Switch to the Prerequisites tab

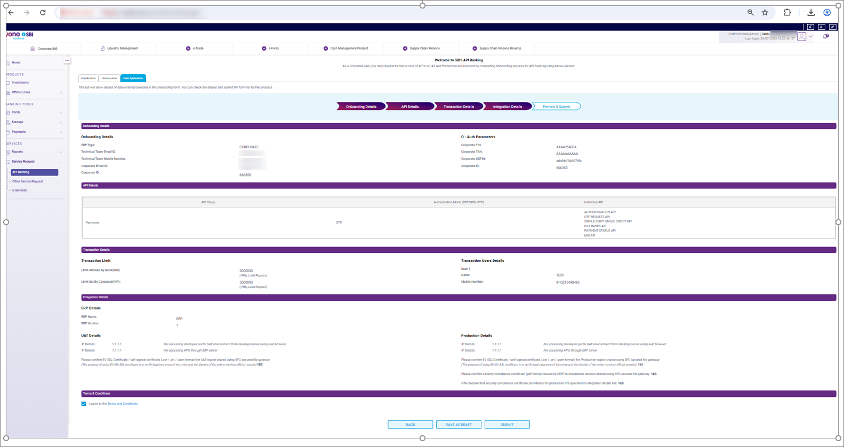(109, 78)
